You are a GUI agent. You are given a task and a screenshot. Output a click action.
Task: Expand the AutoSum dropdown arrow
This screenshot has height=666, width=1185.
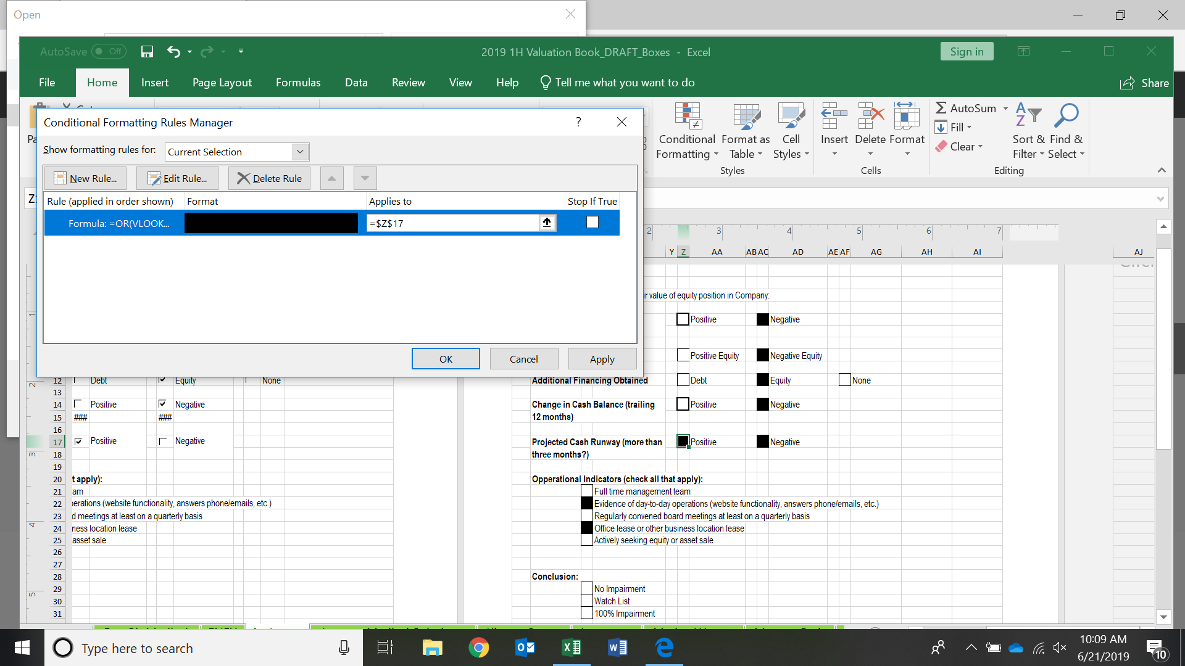tap(1005, 109)
